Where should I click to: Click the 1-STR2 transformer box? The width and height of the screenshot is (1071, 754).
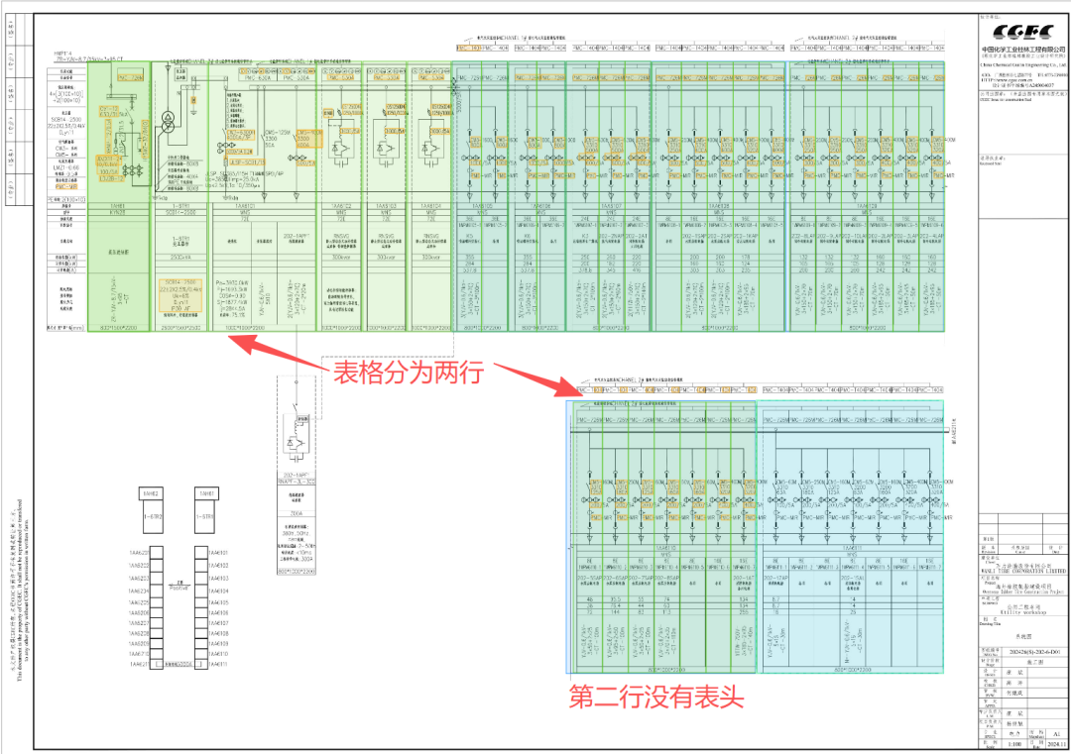153,516
